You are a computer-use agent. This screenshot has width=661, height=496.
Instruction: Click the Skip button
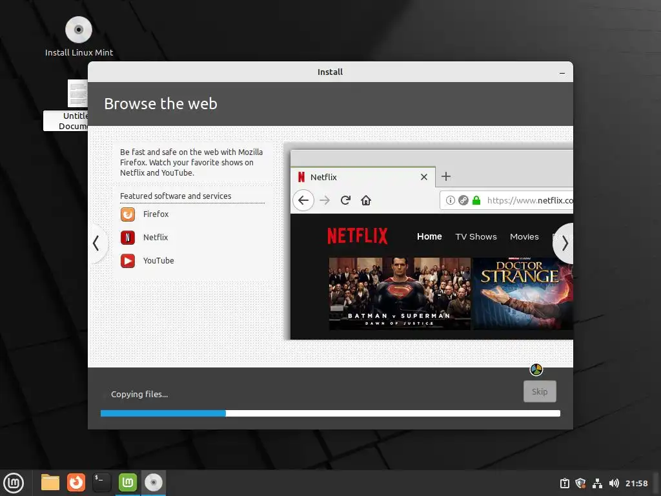pyautogui.click(x=540, y=391)
